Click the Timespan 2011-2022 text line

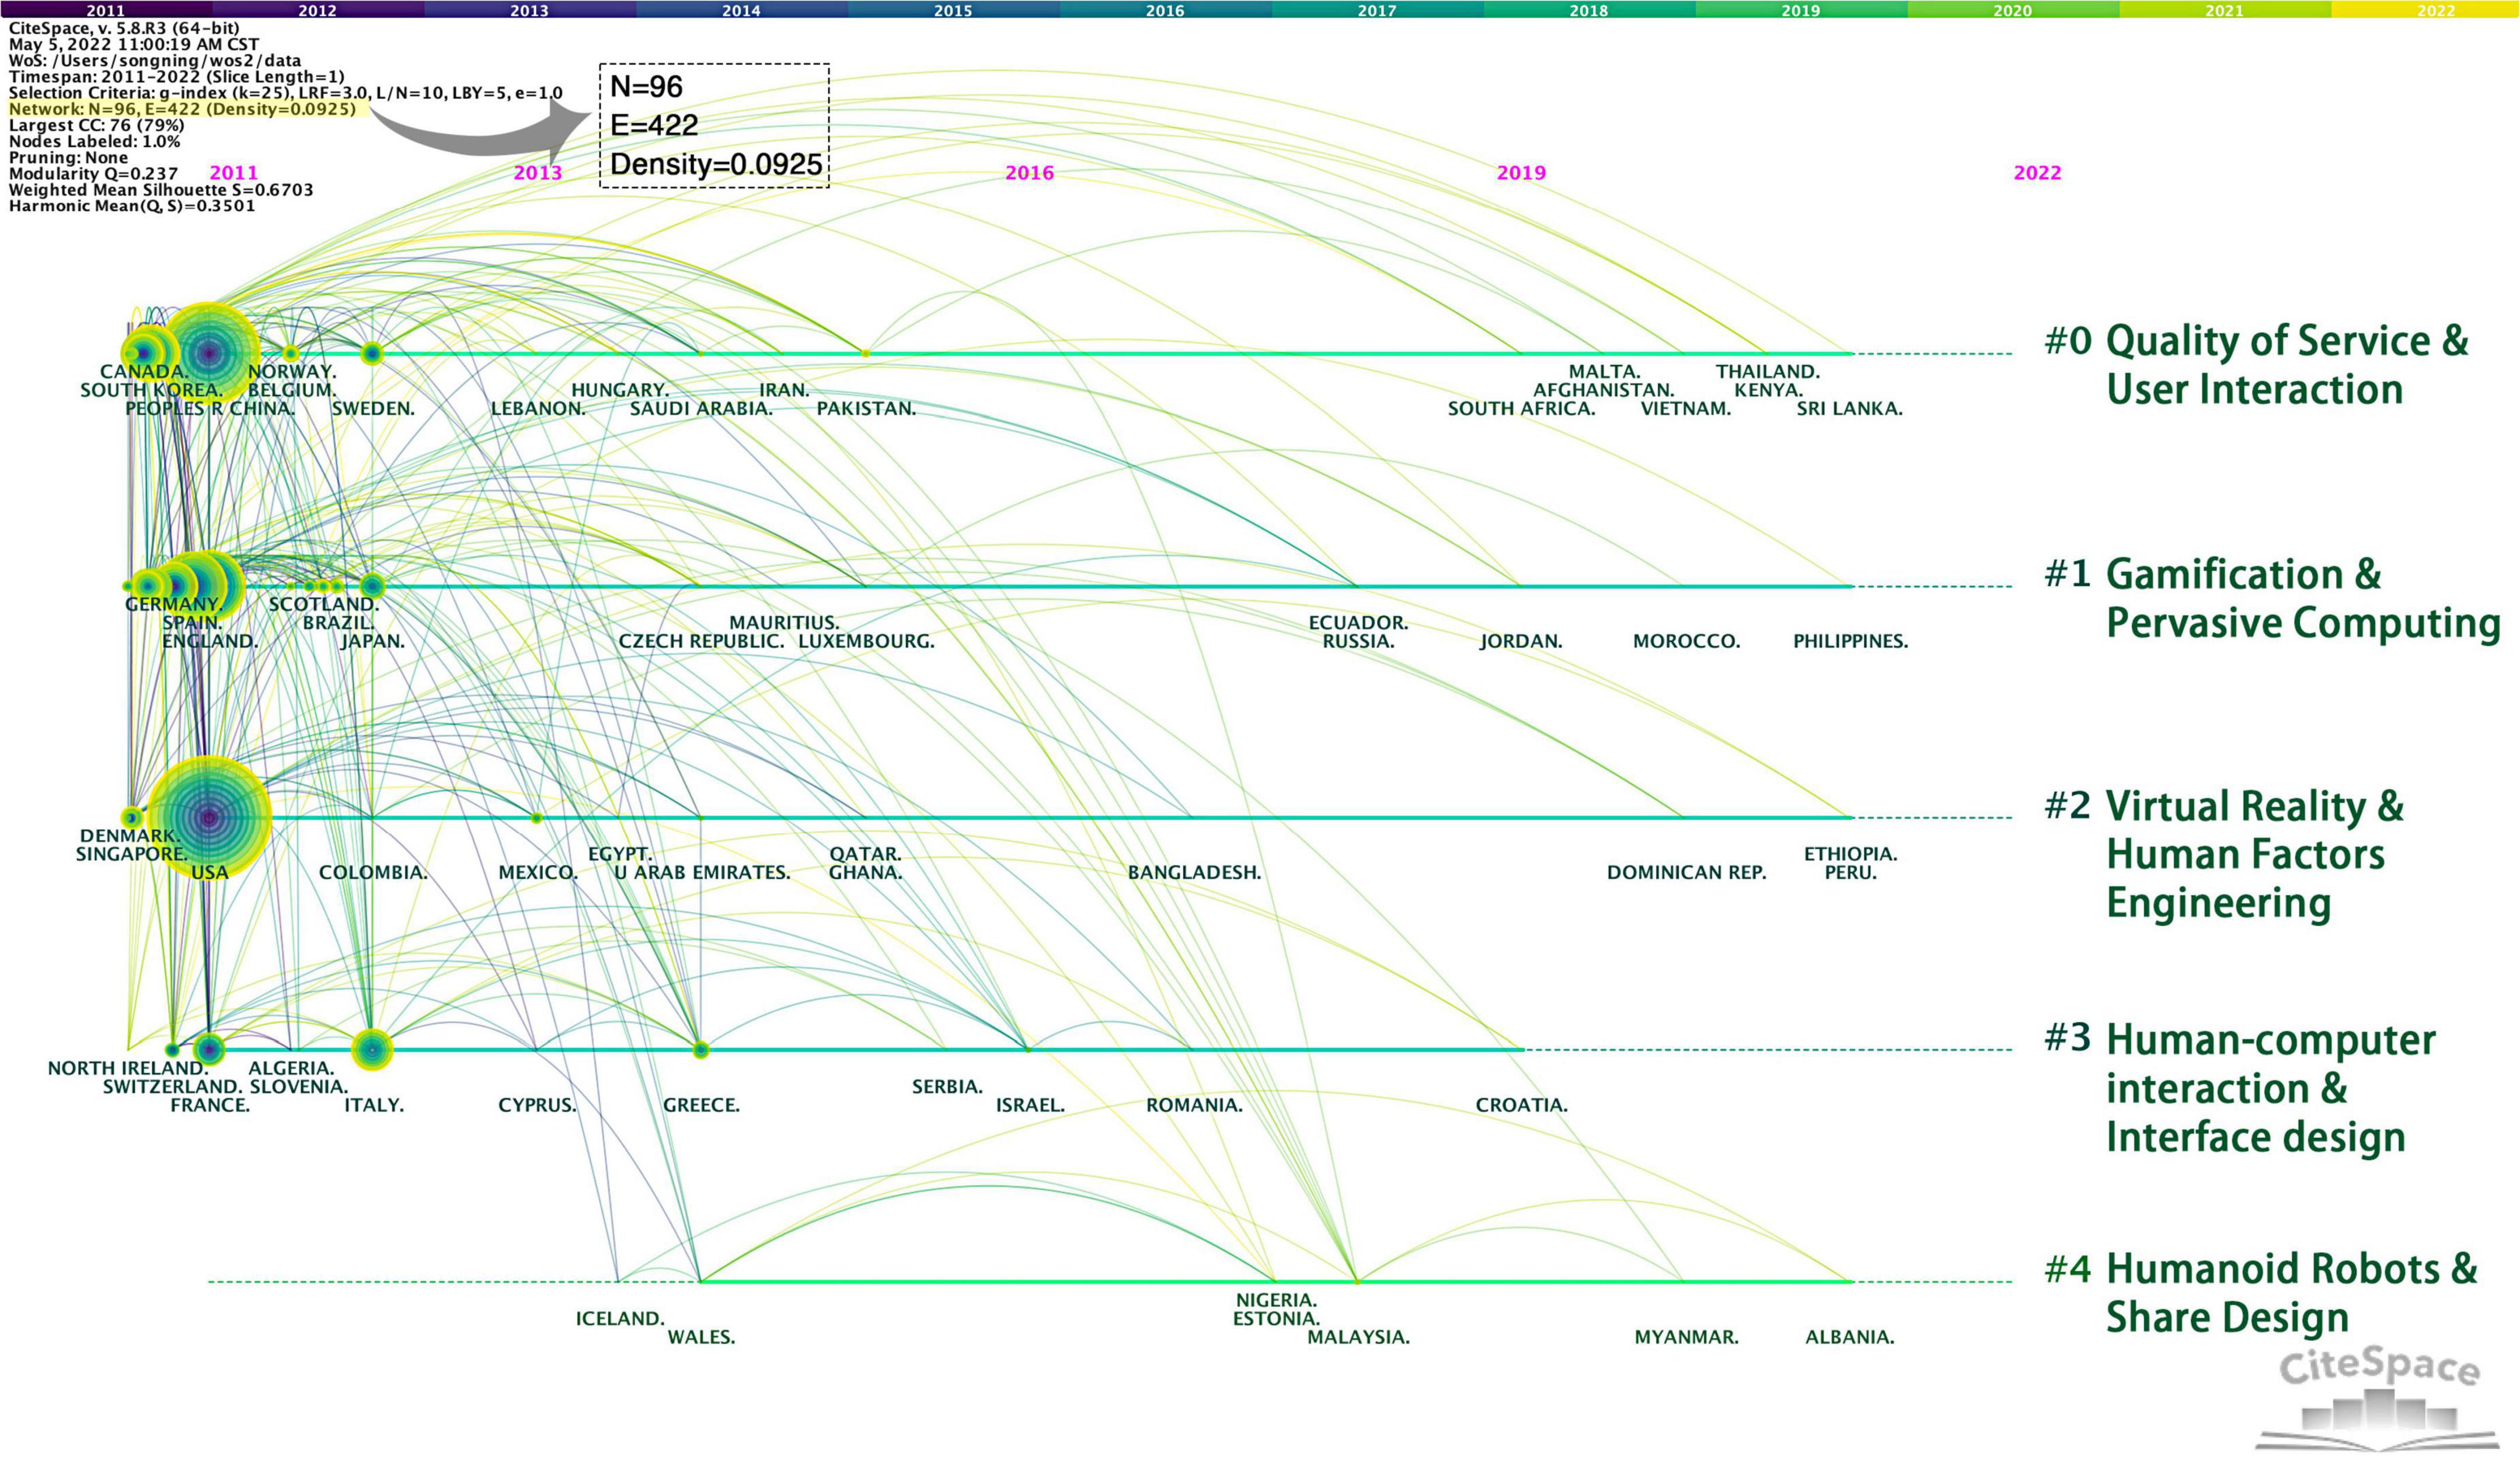[176, 76]
